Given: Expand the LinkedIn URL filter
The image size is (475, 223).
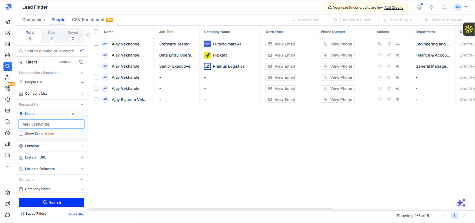Looking at the screenshot, I should coord(82,157).
